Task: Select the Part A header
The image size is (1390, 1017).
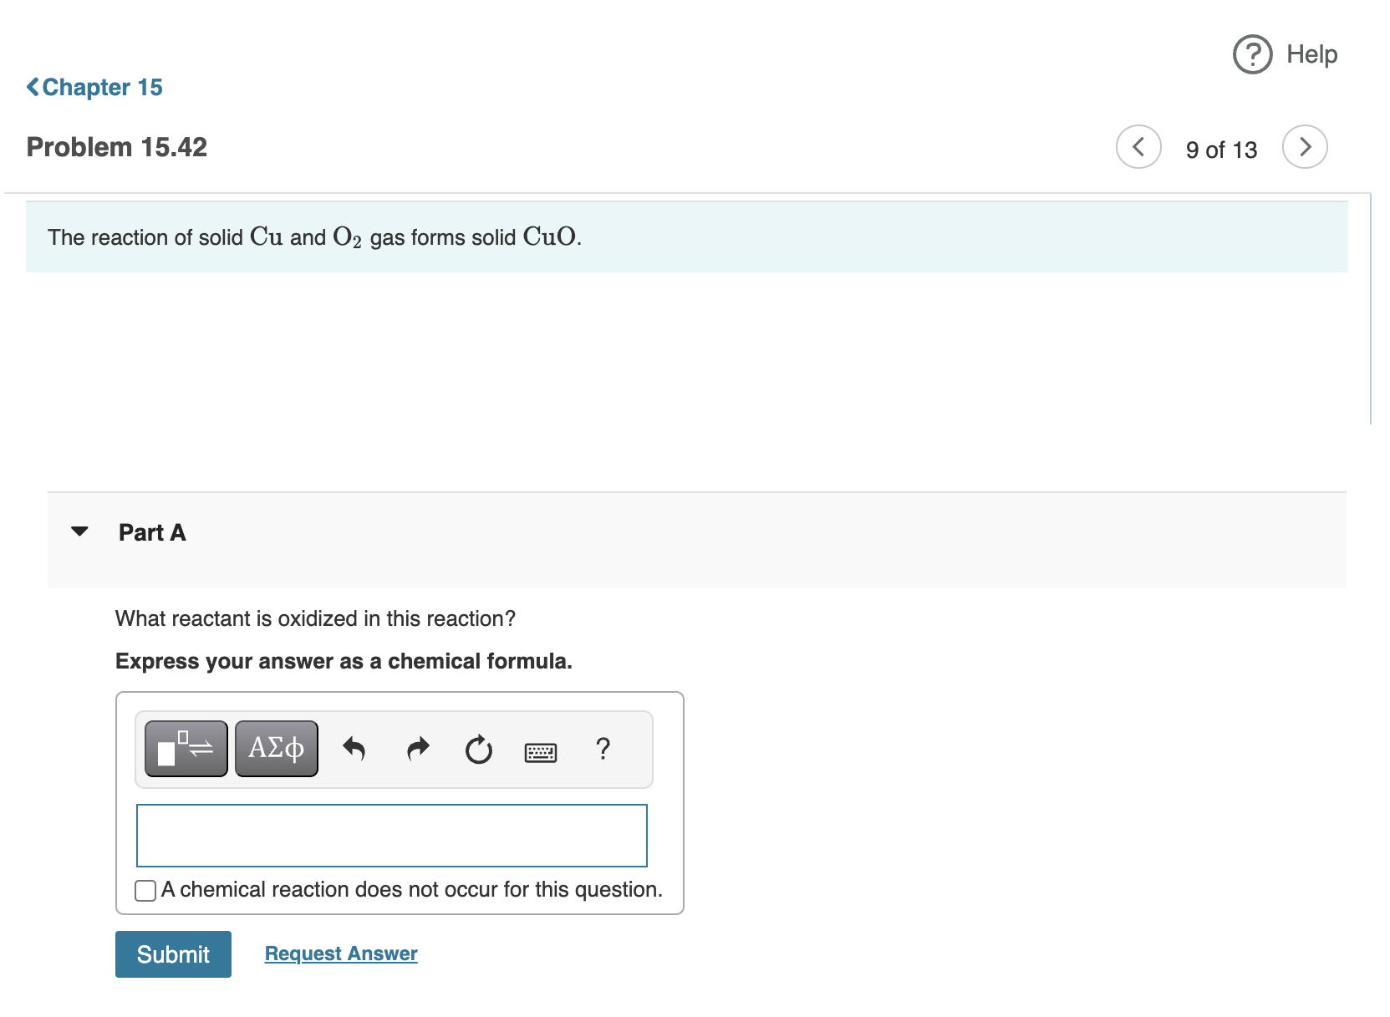Action: [152, 531]
